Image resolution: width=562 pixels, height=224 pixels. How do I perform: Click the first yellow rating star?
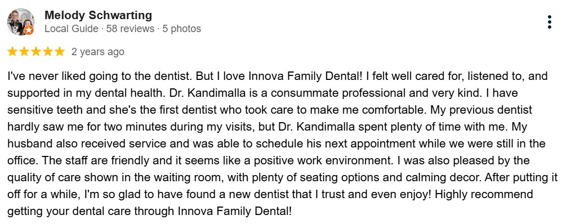tap(12, 52)
